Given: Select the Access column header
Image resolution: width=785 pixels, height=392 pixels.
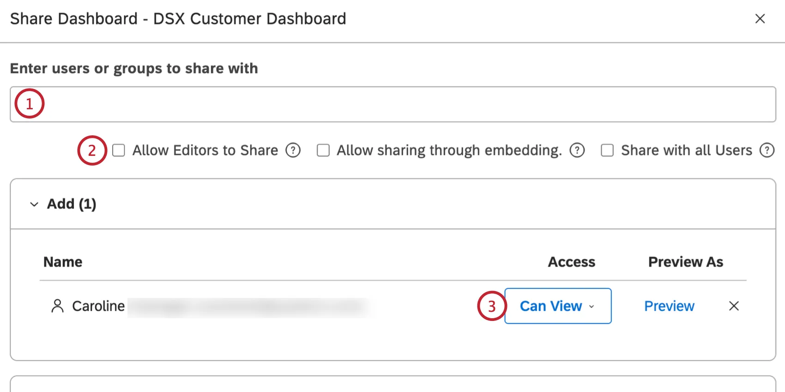Looking at the screenshot, I should [x=571, y=262].
